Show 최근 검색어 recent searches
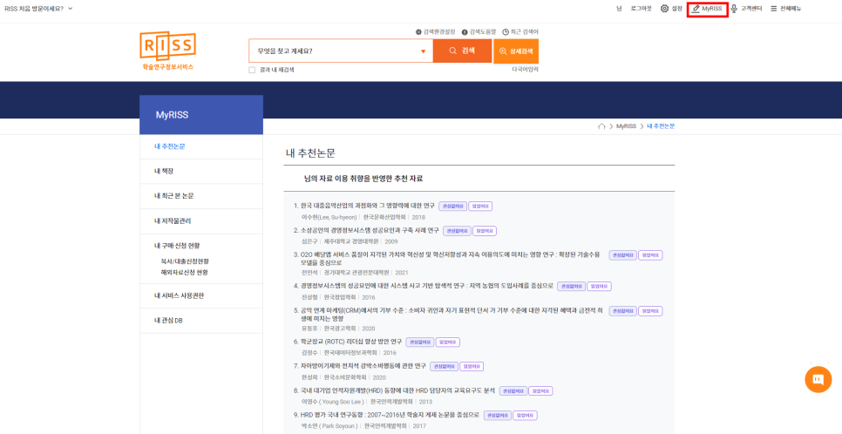 (x=520, y=31)
